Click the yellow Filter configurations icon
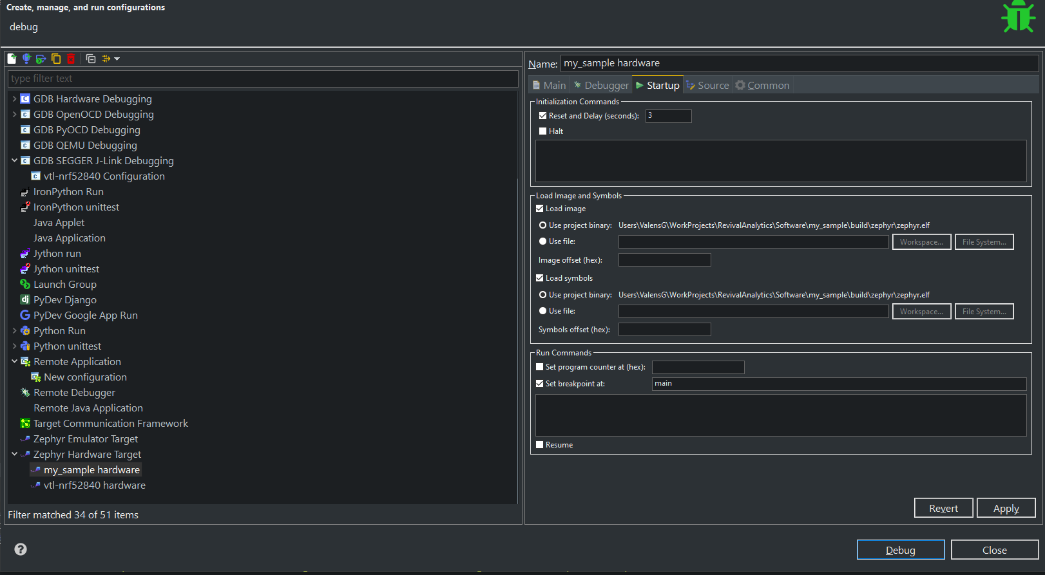 point(106,59)
